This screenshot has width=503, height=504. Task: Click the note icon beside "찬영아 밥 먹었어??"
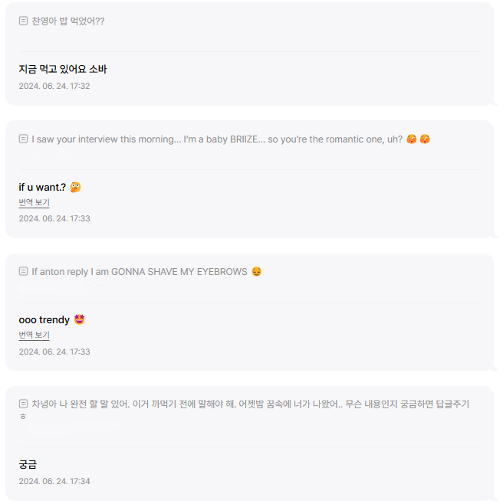coord(23,21)
